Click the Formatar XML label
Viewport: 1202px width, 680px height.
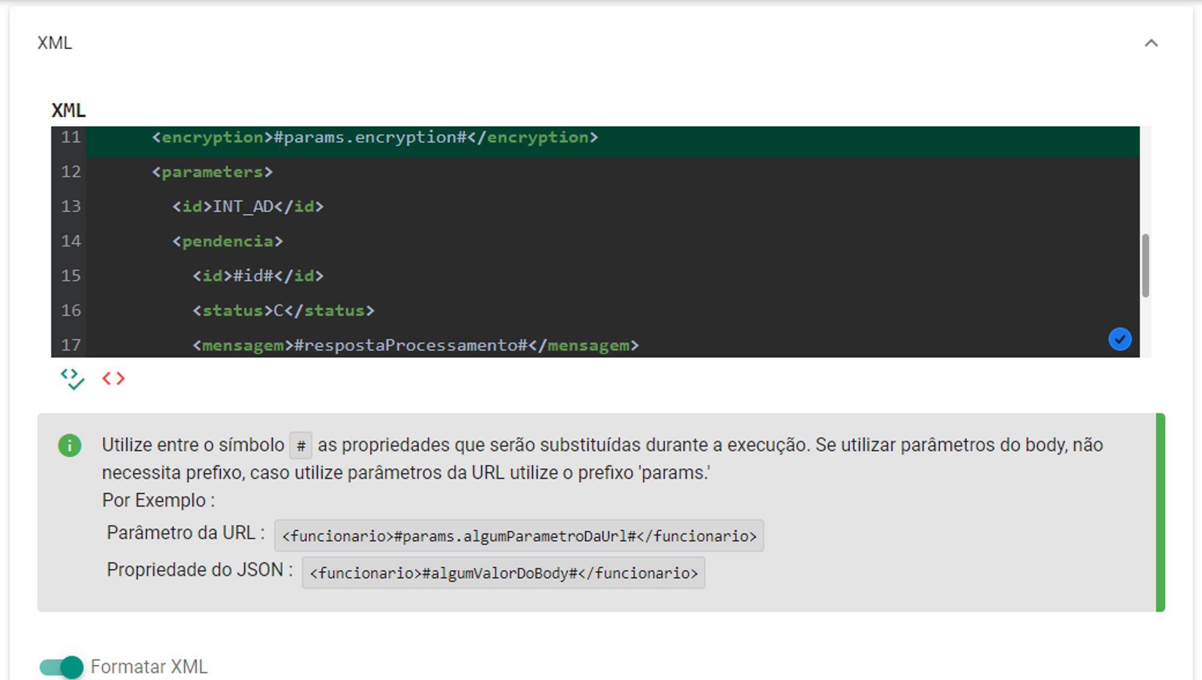coord(149,667)
